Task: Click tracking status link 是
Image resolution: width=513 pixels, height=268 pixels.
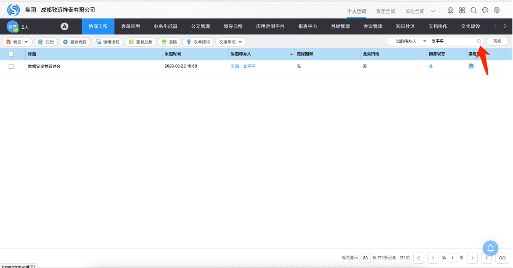Action: [431, 66]
